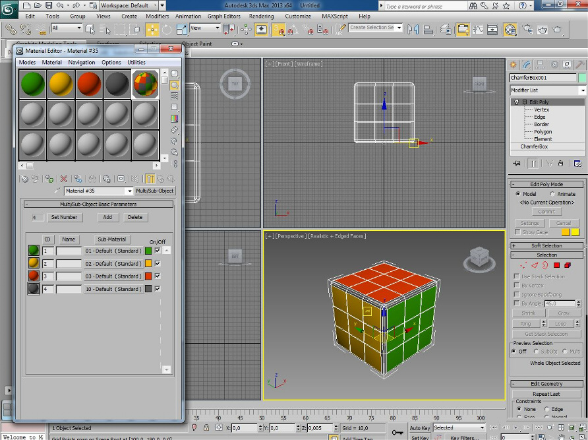Screen dimensions: 588x440
Task: Click Delete in Multi/Sub-Object parameters
Action: tap(135, 217)
